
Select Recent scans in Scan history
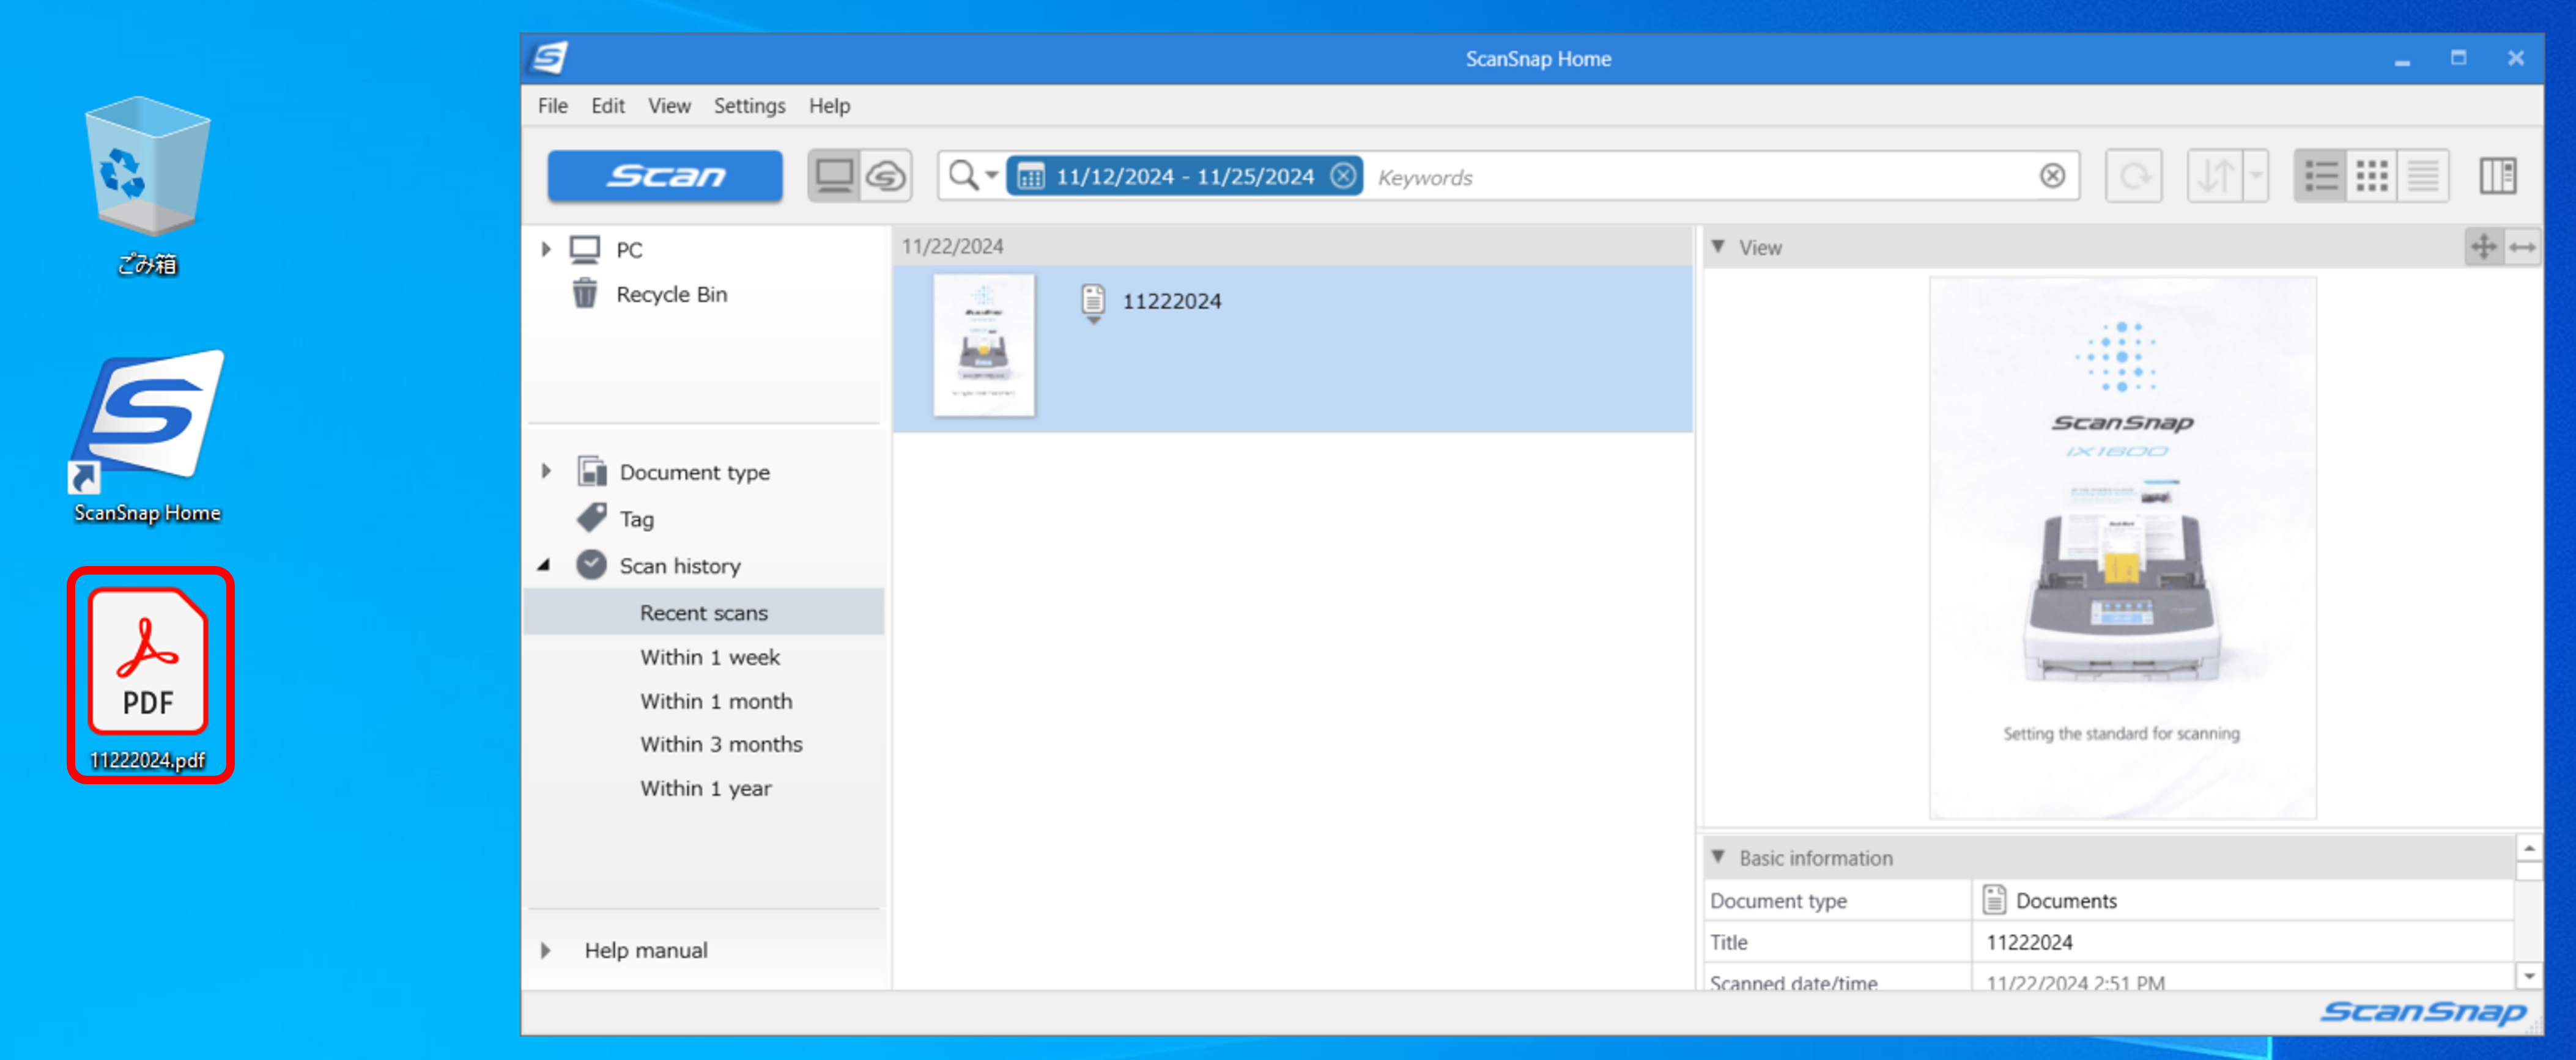(704, 612)
